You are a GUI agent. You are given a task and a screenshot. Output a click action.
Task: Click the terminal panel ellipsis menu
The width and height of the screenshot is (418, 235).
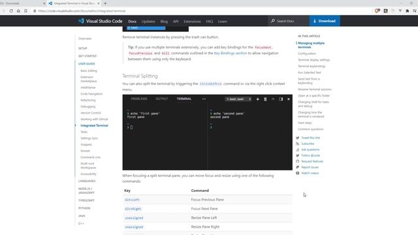pos(204,99)
